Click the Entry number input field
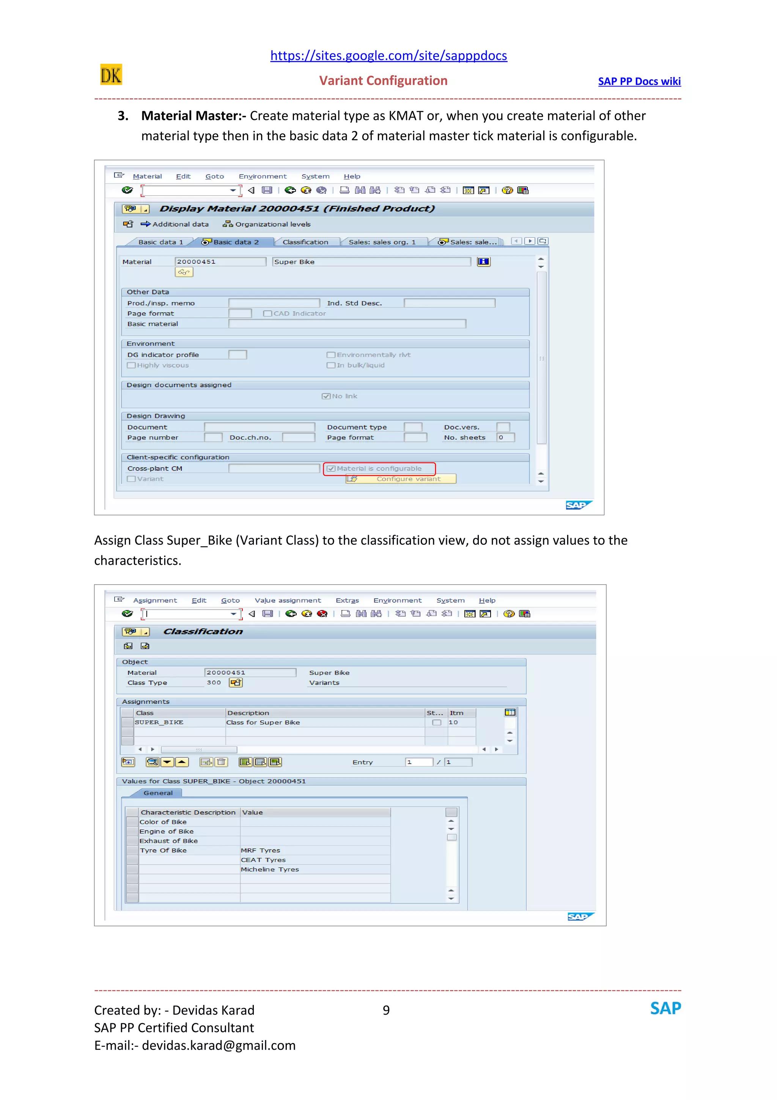 click(418, 762)
